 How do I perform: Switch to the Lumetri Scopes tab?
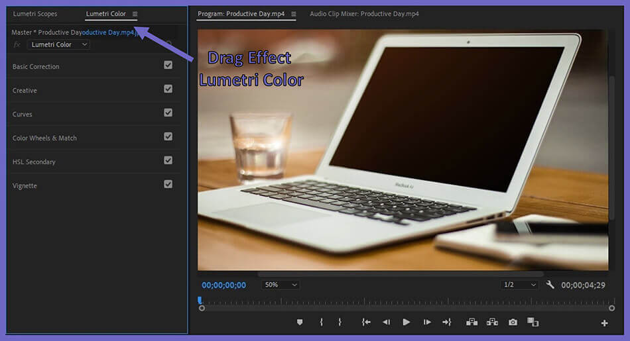point(35,14)
